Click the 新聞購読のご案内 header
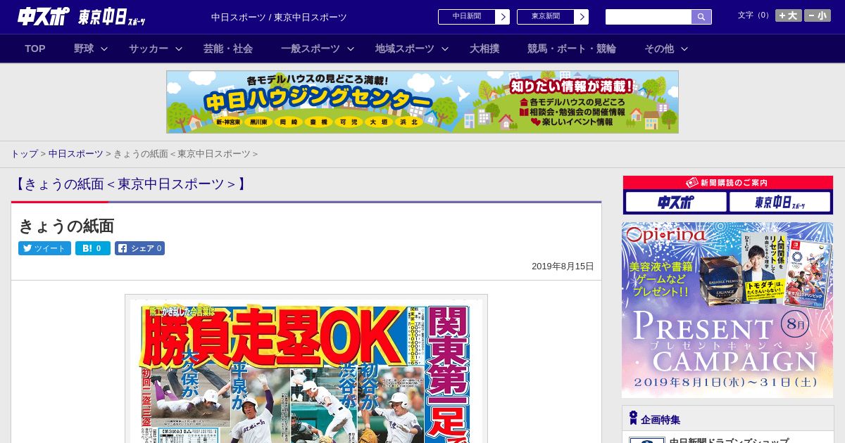The height and width of the screenshot is (443, 845). tap(727, 183)
